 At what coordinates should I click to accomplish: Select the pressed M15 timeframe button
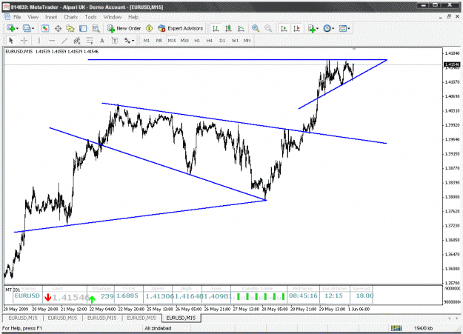pyautogui.click(x=172, y=41)
